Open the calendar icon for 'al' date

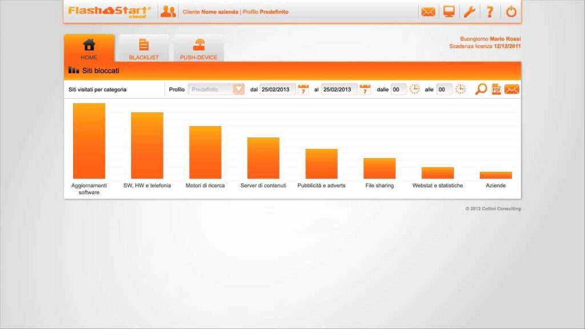(x=365, y=90)
